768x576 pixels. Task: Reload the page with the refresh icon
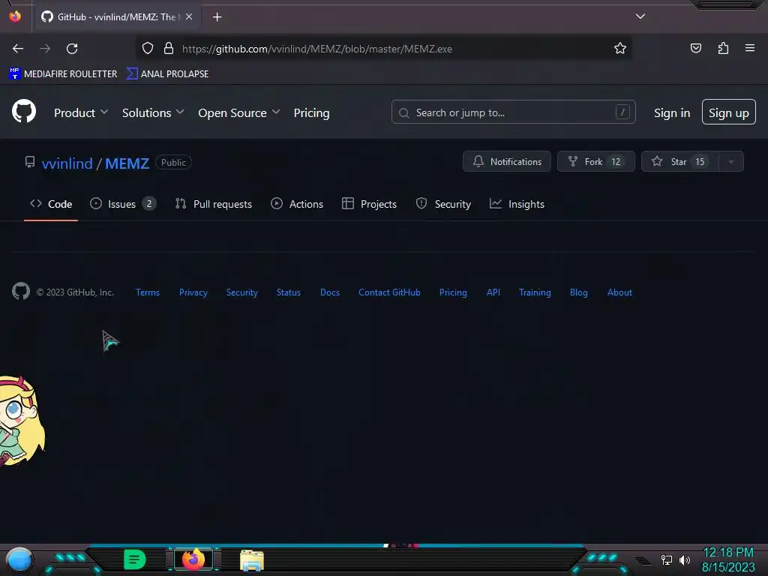pyautogui.click(x=72, y=49)
